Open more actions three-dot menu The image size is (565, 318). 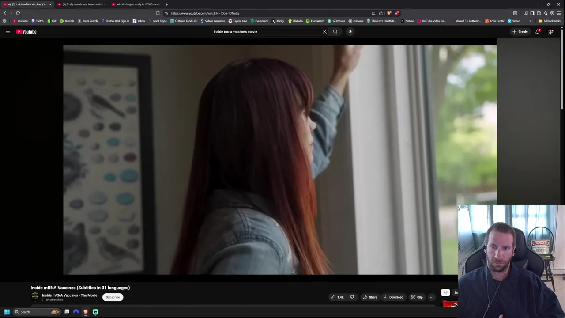[x=432, y=297]
